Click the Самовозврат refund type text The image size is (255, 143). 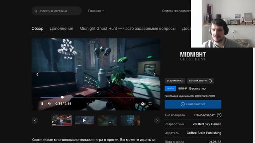point(204,115)
